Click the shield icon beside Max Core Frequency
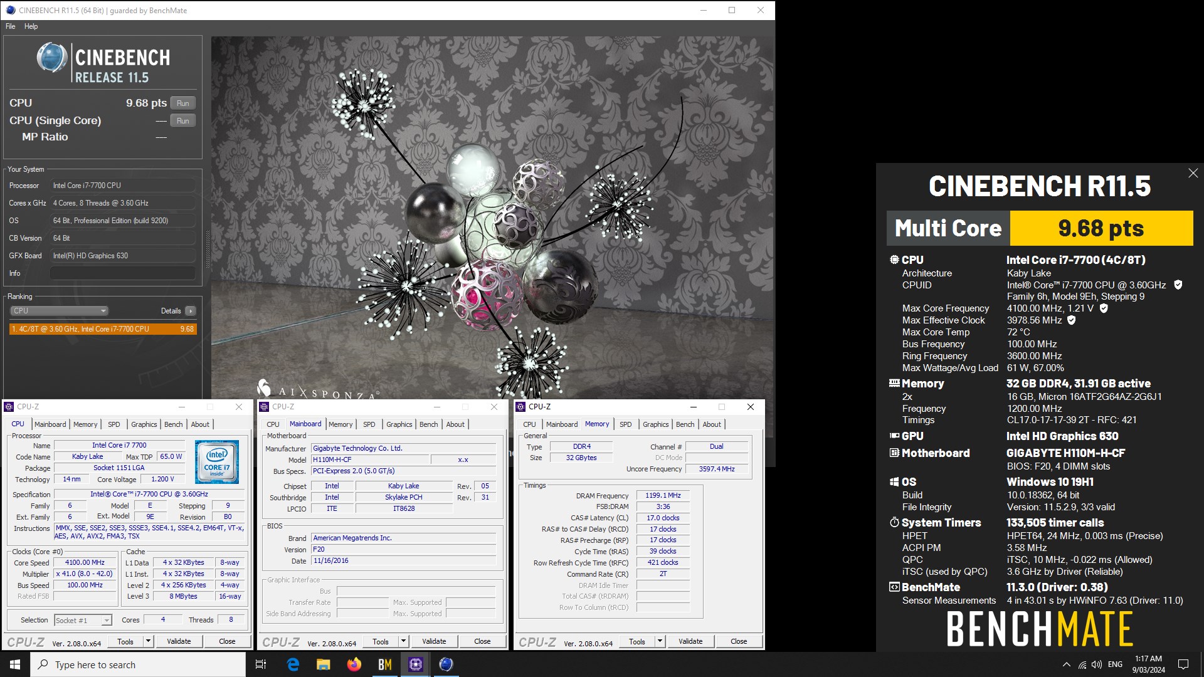1204x677 pixels. [1104, 308]
